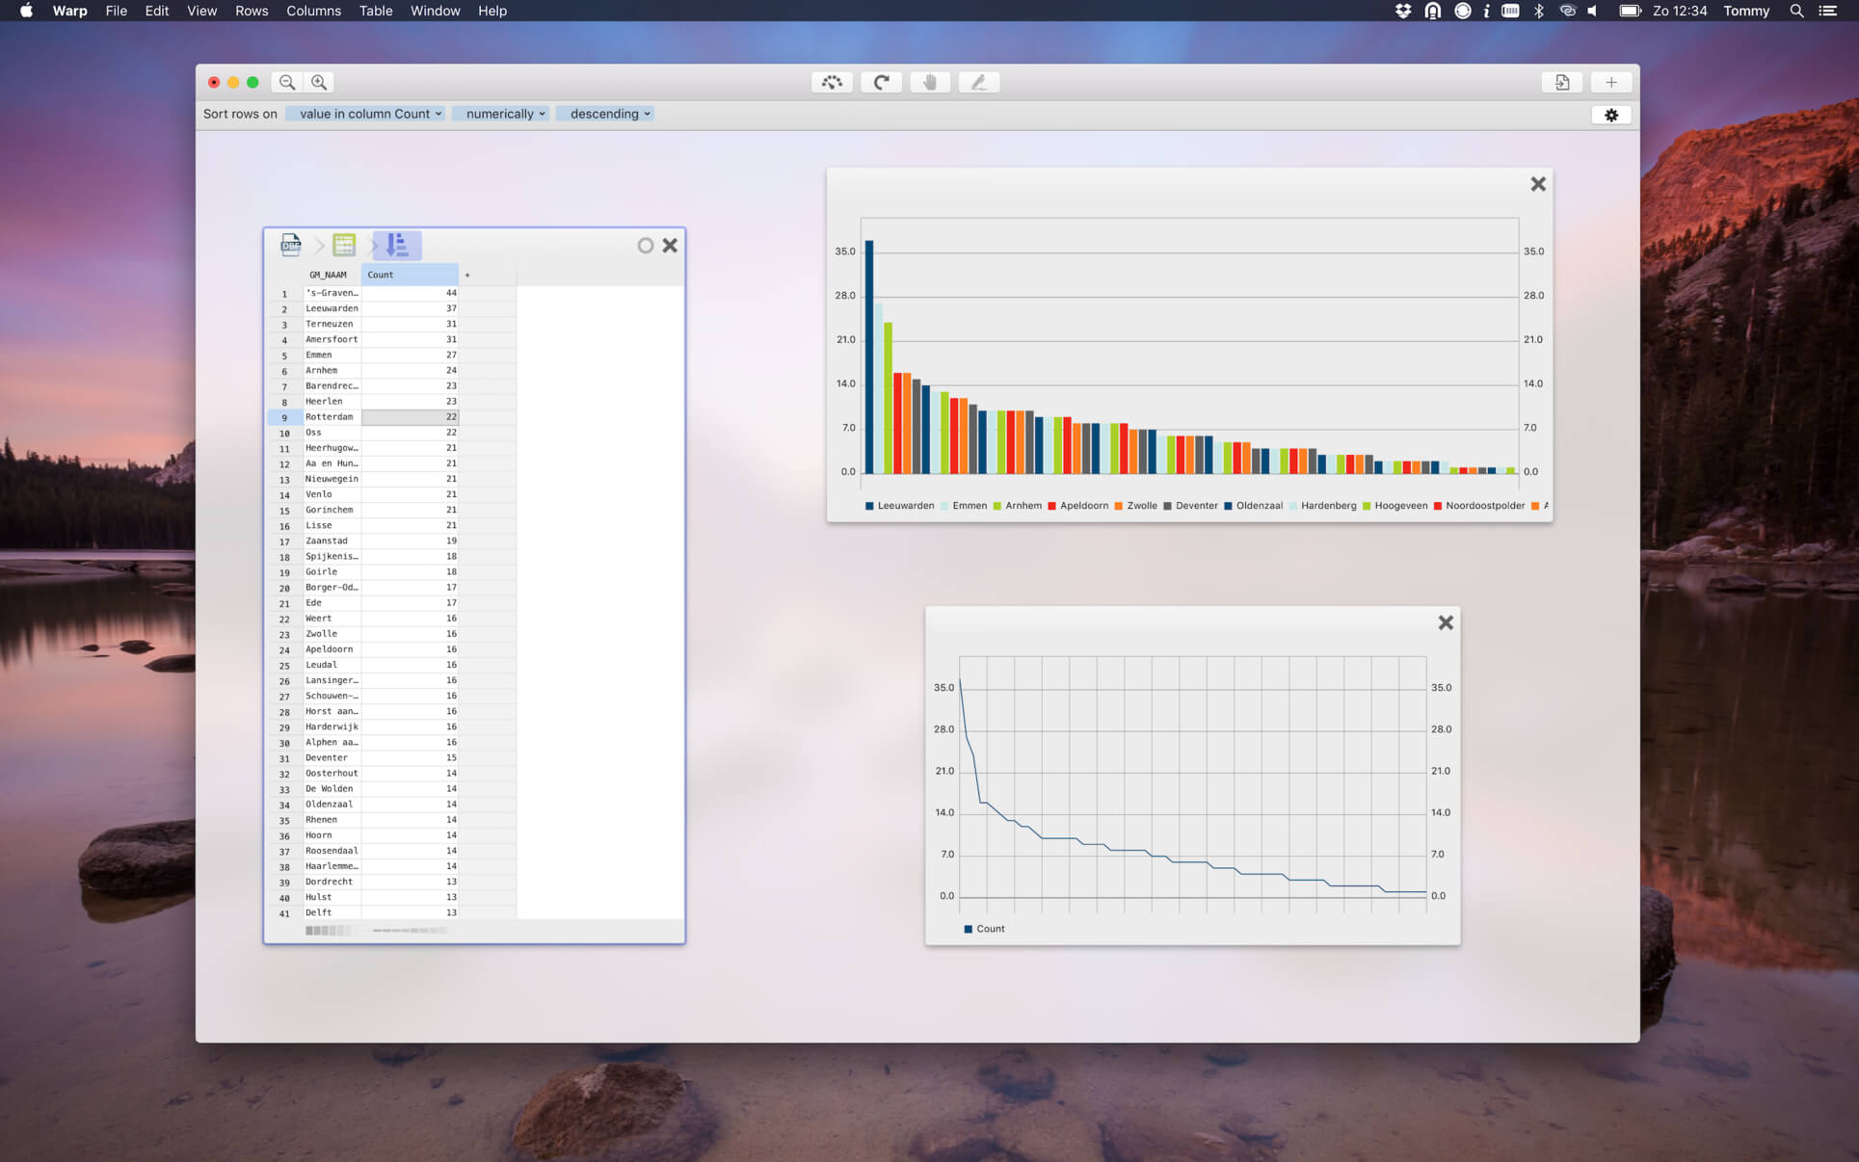Click the export document icon
The image size is (1859, 1162).
(1562, 83)
